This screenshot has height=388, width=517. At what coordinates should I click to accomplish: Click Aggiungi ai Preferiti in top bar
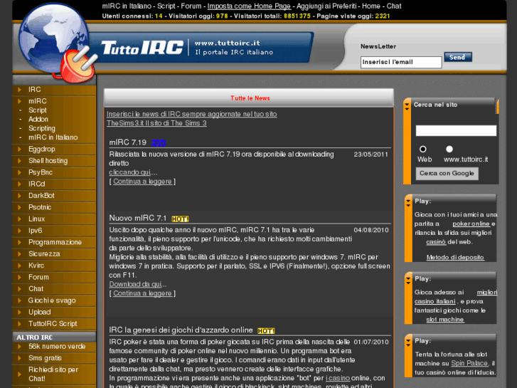(326, 6)
